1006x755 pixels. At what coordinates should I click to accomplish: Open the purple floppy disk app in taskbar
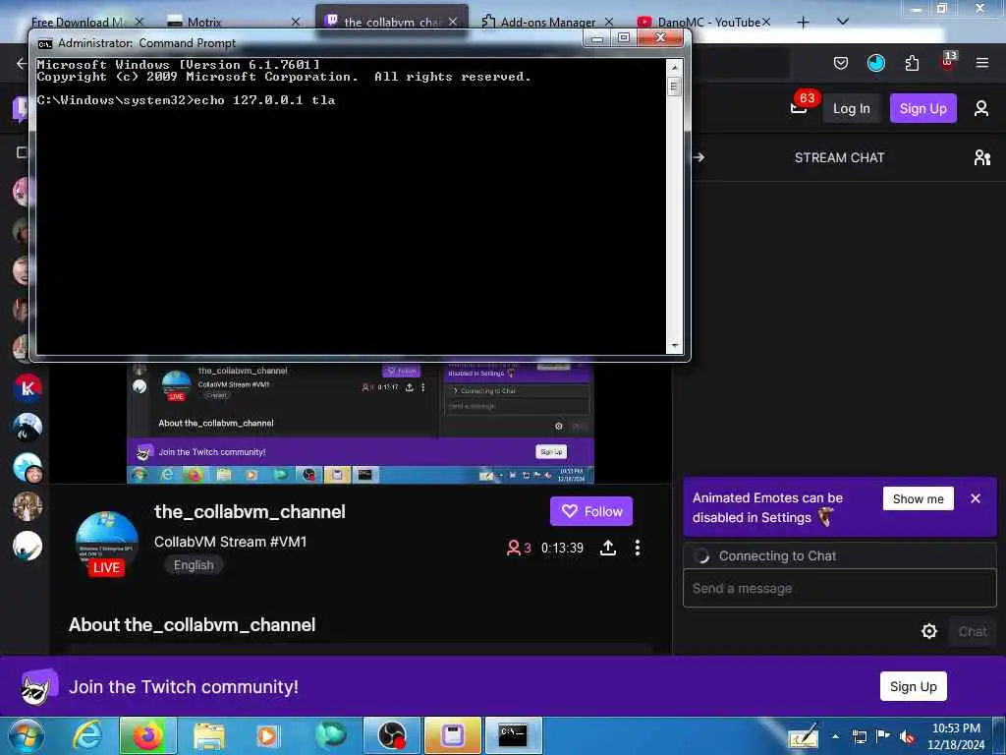(452, 735)
